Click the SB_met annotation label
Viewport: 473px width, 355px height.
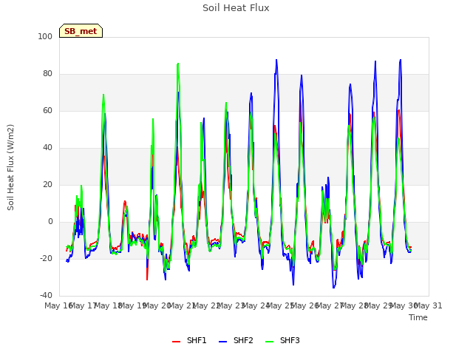pos(81,31)
